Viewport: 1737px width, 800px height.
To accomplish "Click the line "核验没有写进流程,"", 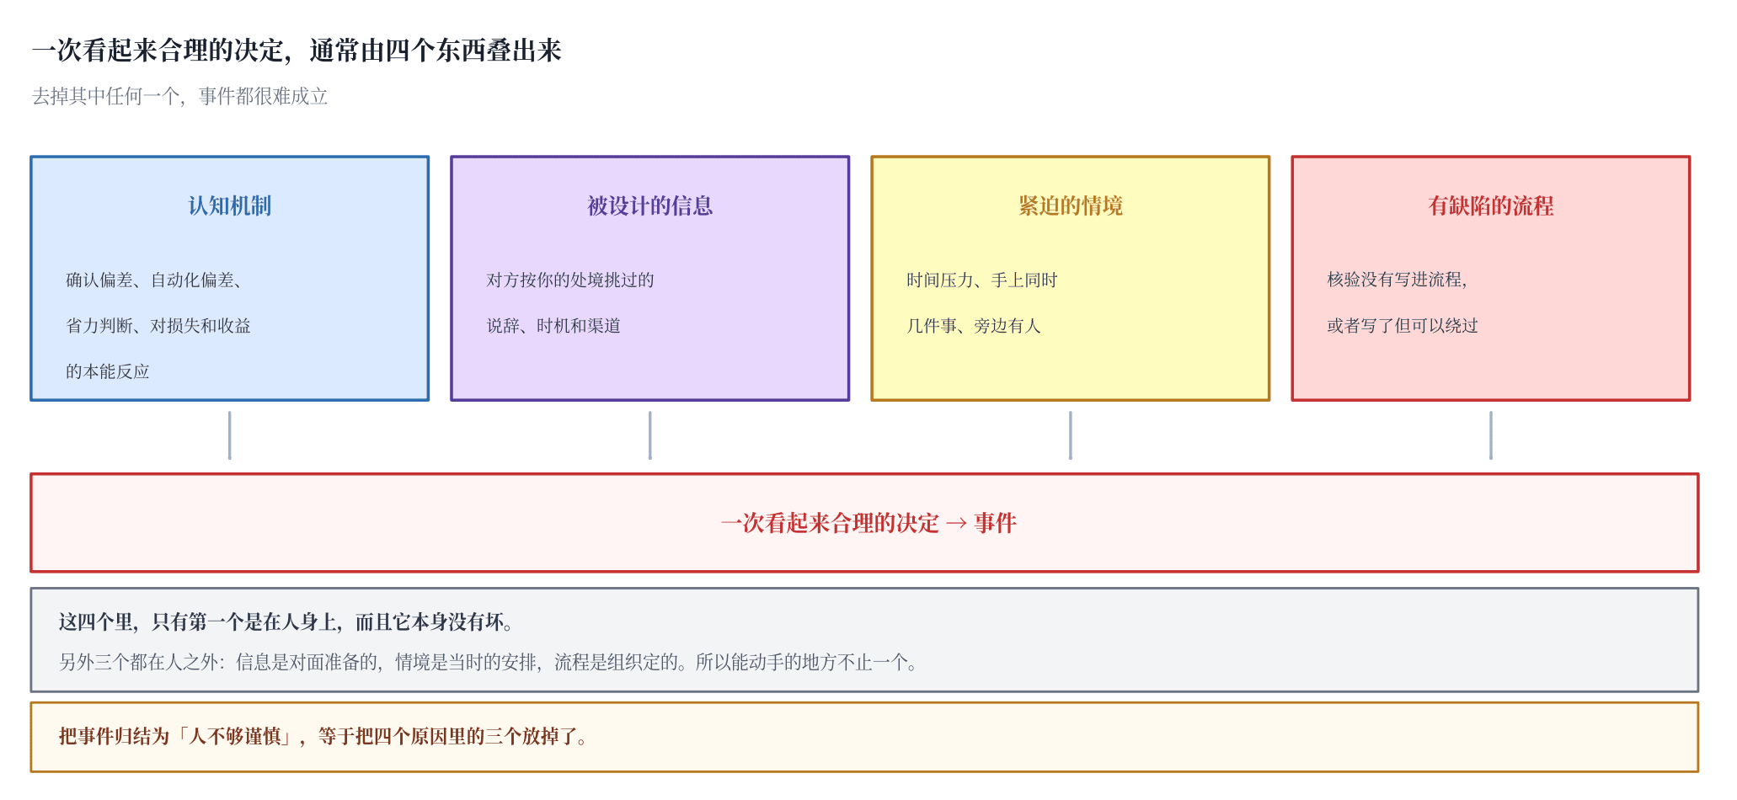I will tap(1398, 280).
